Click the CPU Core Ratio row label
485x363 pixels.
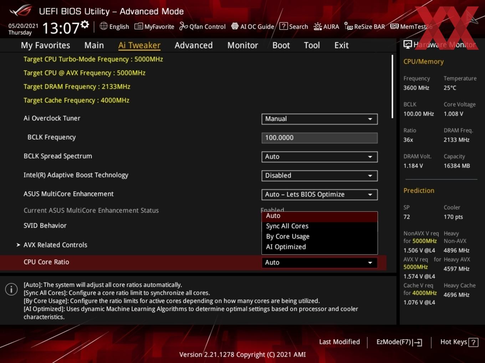pos(46,262)
